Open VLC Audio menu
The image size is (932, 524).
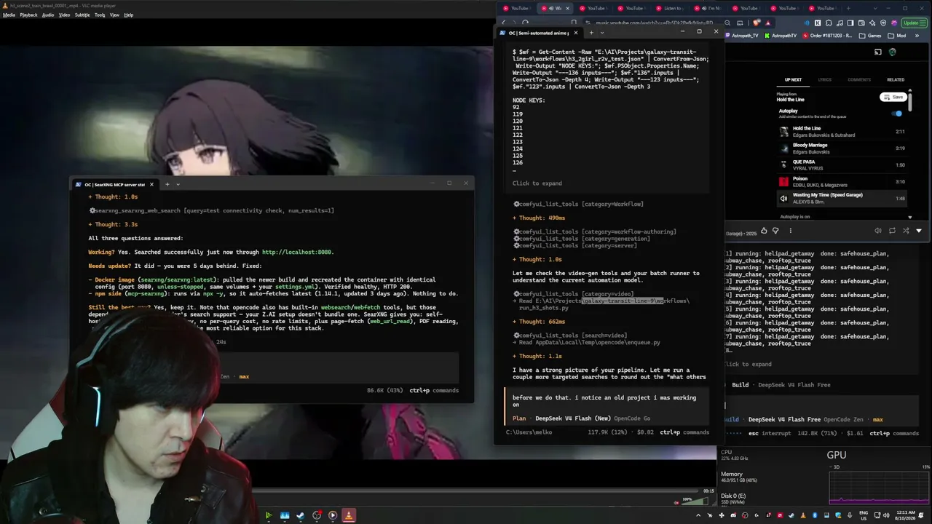(x=48, y=15)
